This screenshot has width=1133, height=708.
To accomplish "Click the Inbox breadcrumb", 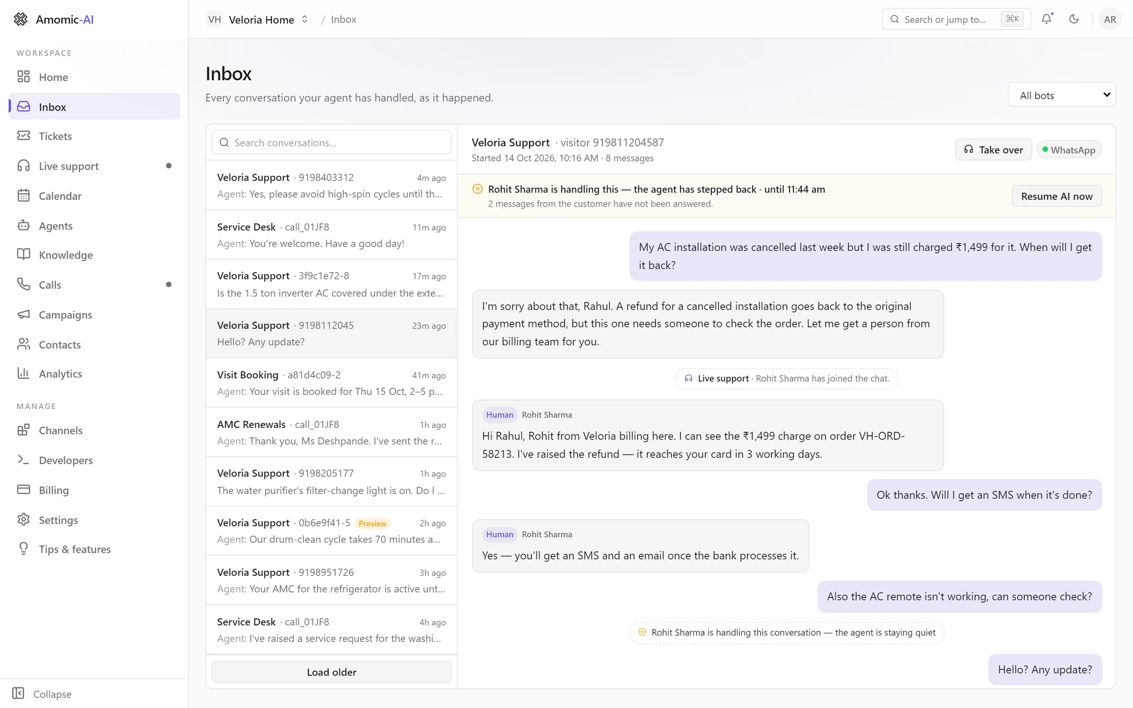I will pyautogui.click(x=344, y=19).
